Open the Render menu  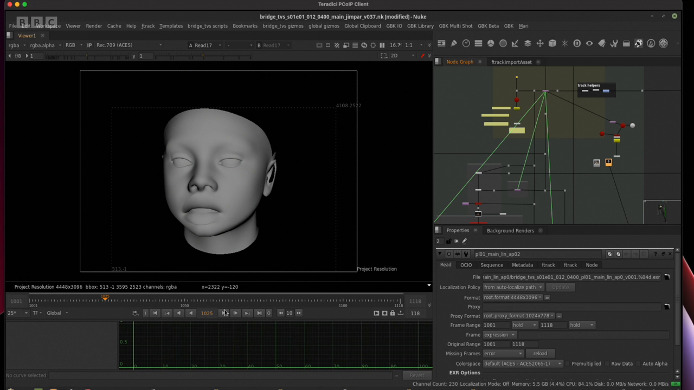94,26
